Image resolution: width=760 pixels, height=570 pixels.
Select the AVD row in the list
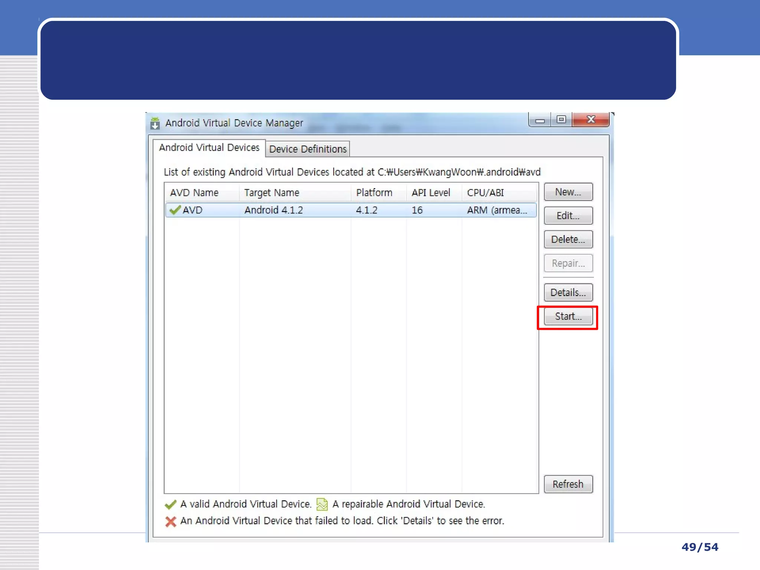pos(351,210)
